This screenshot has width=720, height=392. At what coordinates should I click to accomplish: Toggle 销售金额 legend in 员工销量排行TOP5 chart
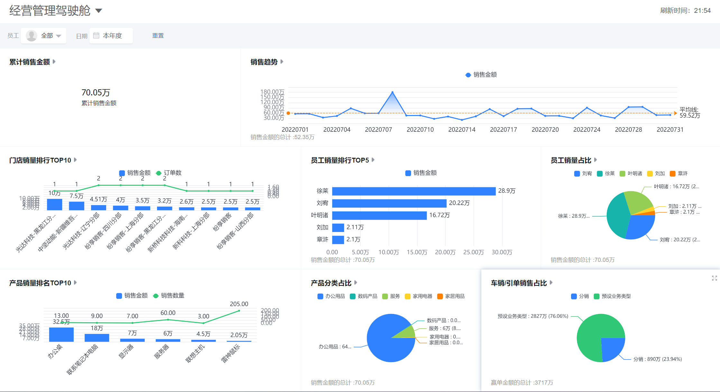pos(421,173)
